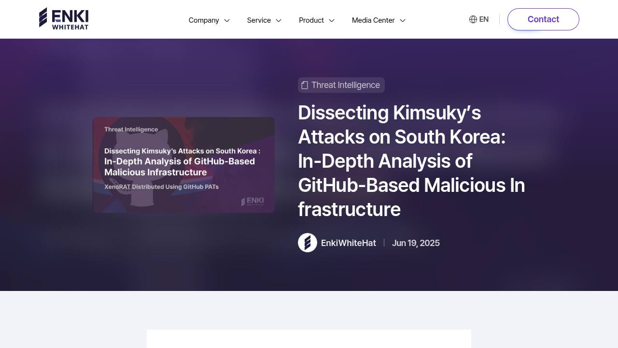618x348 pixels.
Task: Open the Product menu
Action: tap(311, 20)
